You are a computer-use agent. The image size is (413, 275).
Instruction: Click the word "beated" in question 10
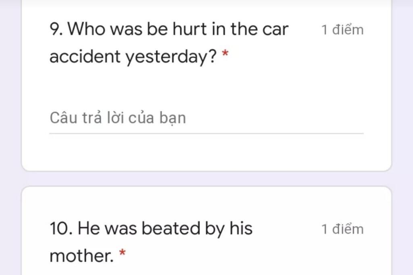(x=171, y=228)
